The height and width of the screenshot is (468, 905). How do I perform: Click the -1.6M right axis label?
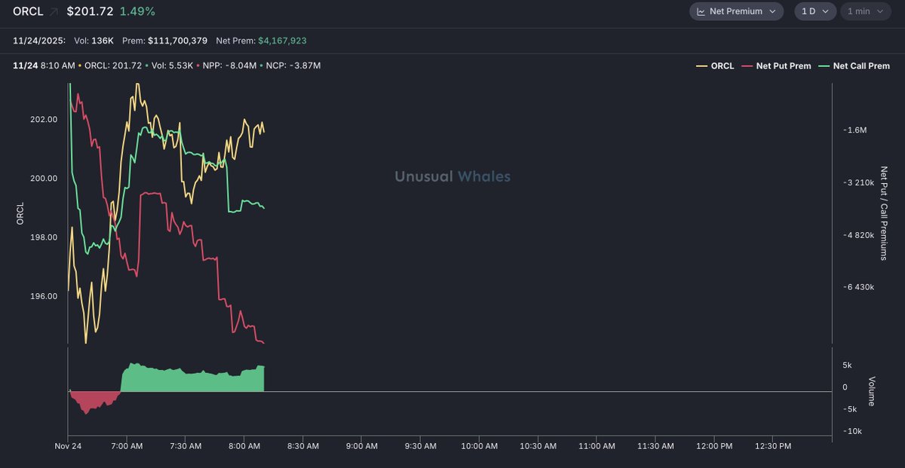click(856, 130)
